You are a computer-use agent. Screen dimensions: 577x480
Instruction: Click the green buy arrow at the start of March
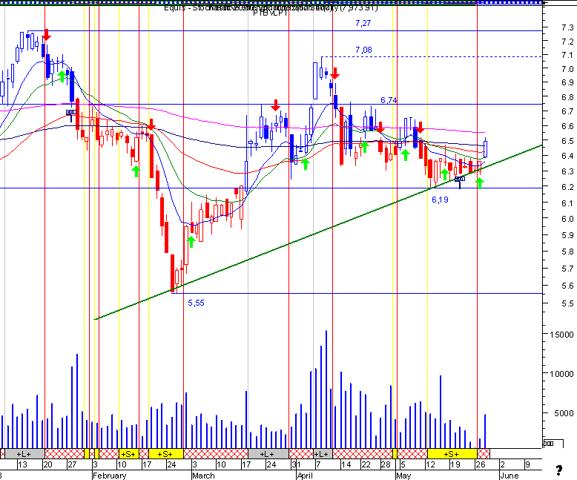click(x=191, y=242)
